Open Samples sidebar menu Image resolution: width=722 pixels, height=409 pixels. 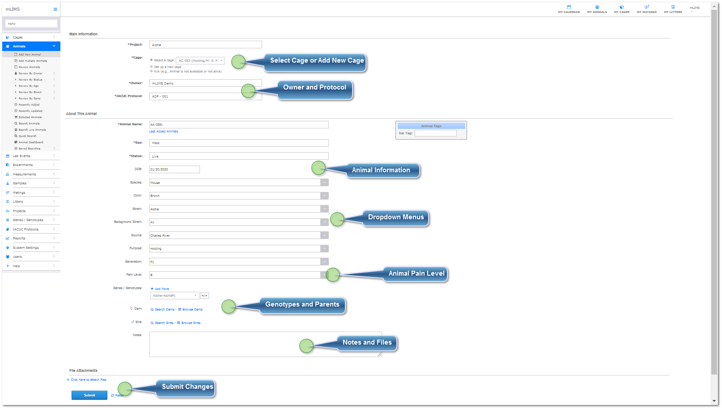[x=31, y=183]
